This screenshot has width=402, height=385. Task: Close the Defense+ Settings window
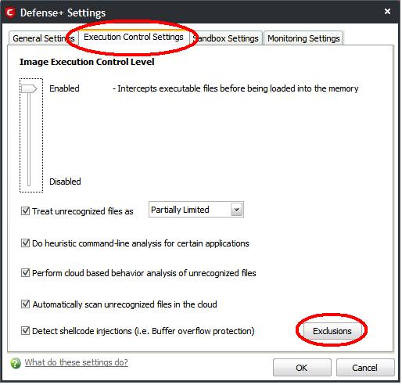(387, 11)
